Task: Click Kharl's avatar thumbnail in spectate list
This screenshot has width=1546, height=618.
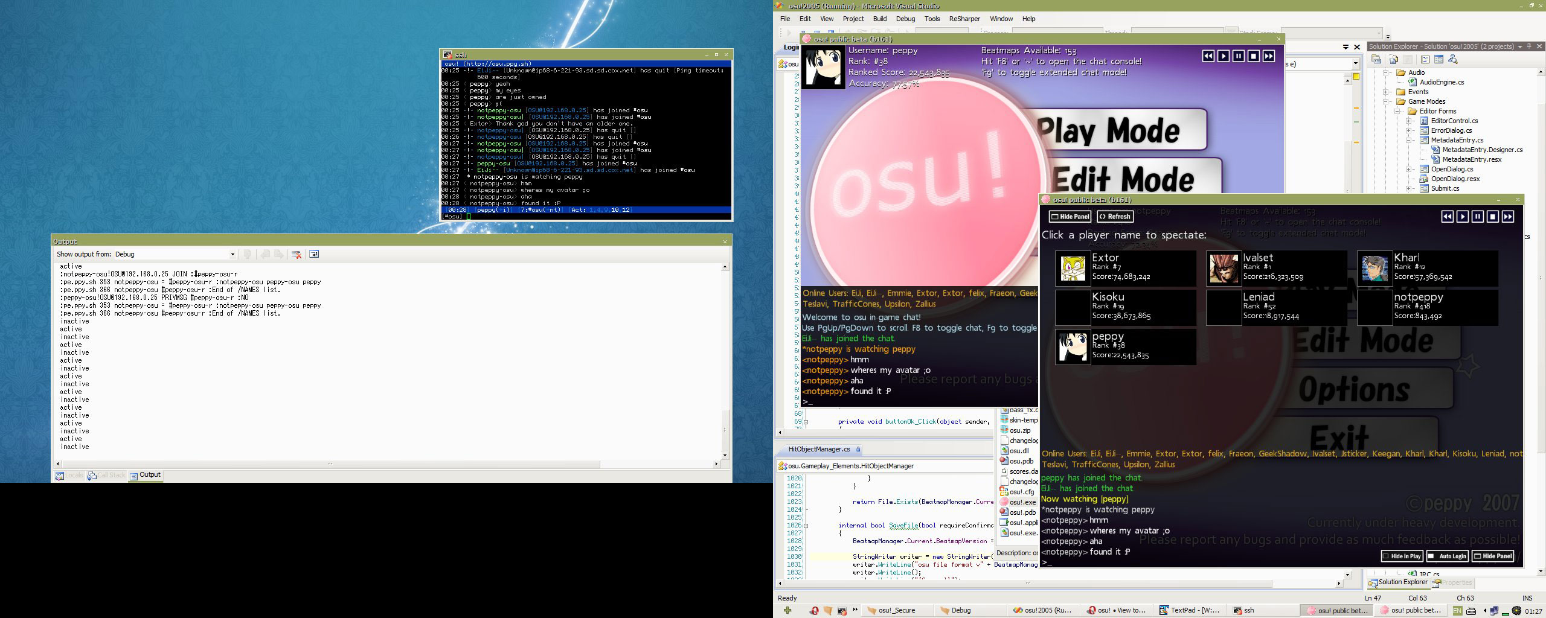Action: (1375, 269)
